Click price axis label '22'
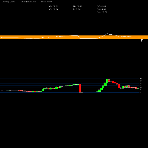Viewport: 148px width, 148px height. point(141,83)
